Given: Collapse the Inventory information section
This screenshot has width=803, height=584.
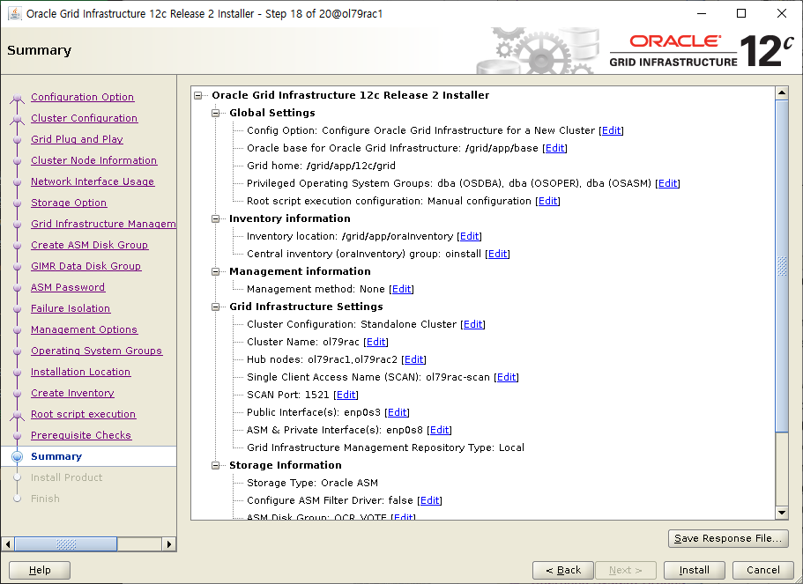Looking at the screenshot, I should 216,218.
